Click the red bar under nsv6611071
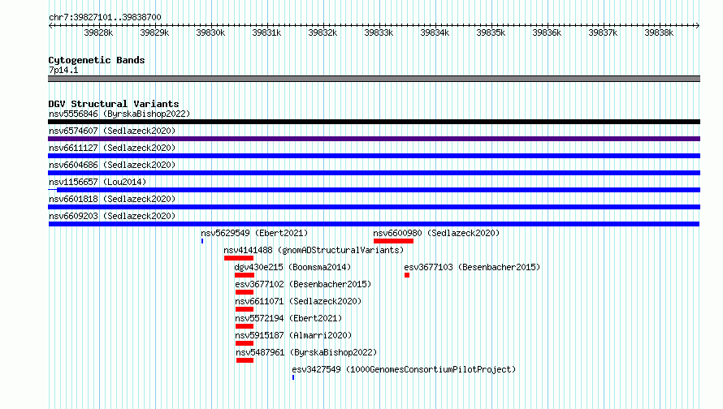The height and width of the screenshot is (409, 723). click(x=245, y=309)
